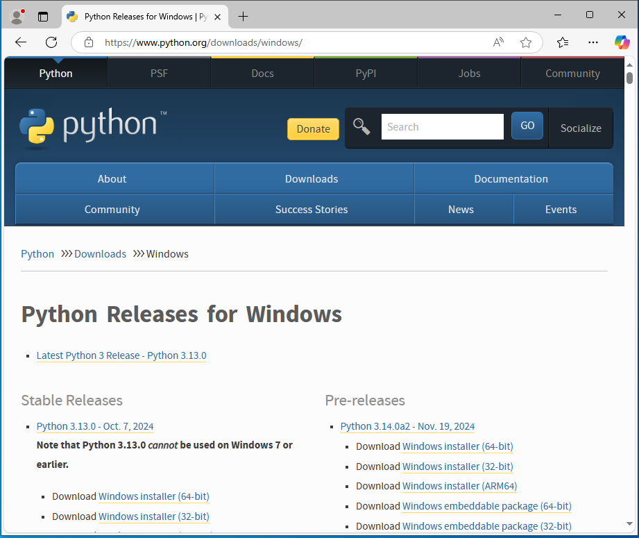Go to the Python breadcrumb link

pyautogui.click(x=37, y=253)
